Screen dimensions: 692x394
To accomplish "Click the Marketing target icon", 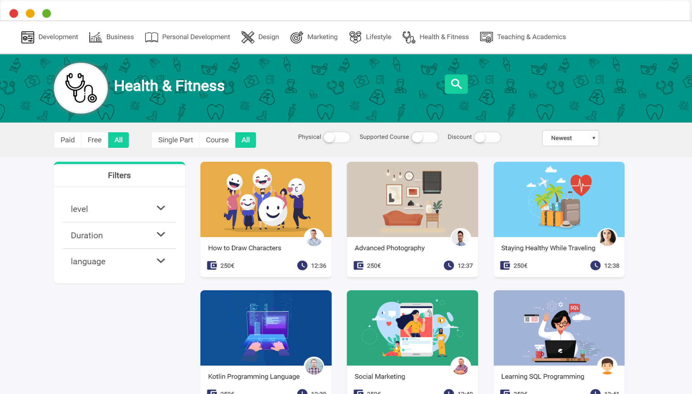I will [x=297, y=37].
